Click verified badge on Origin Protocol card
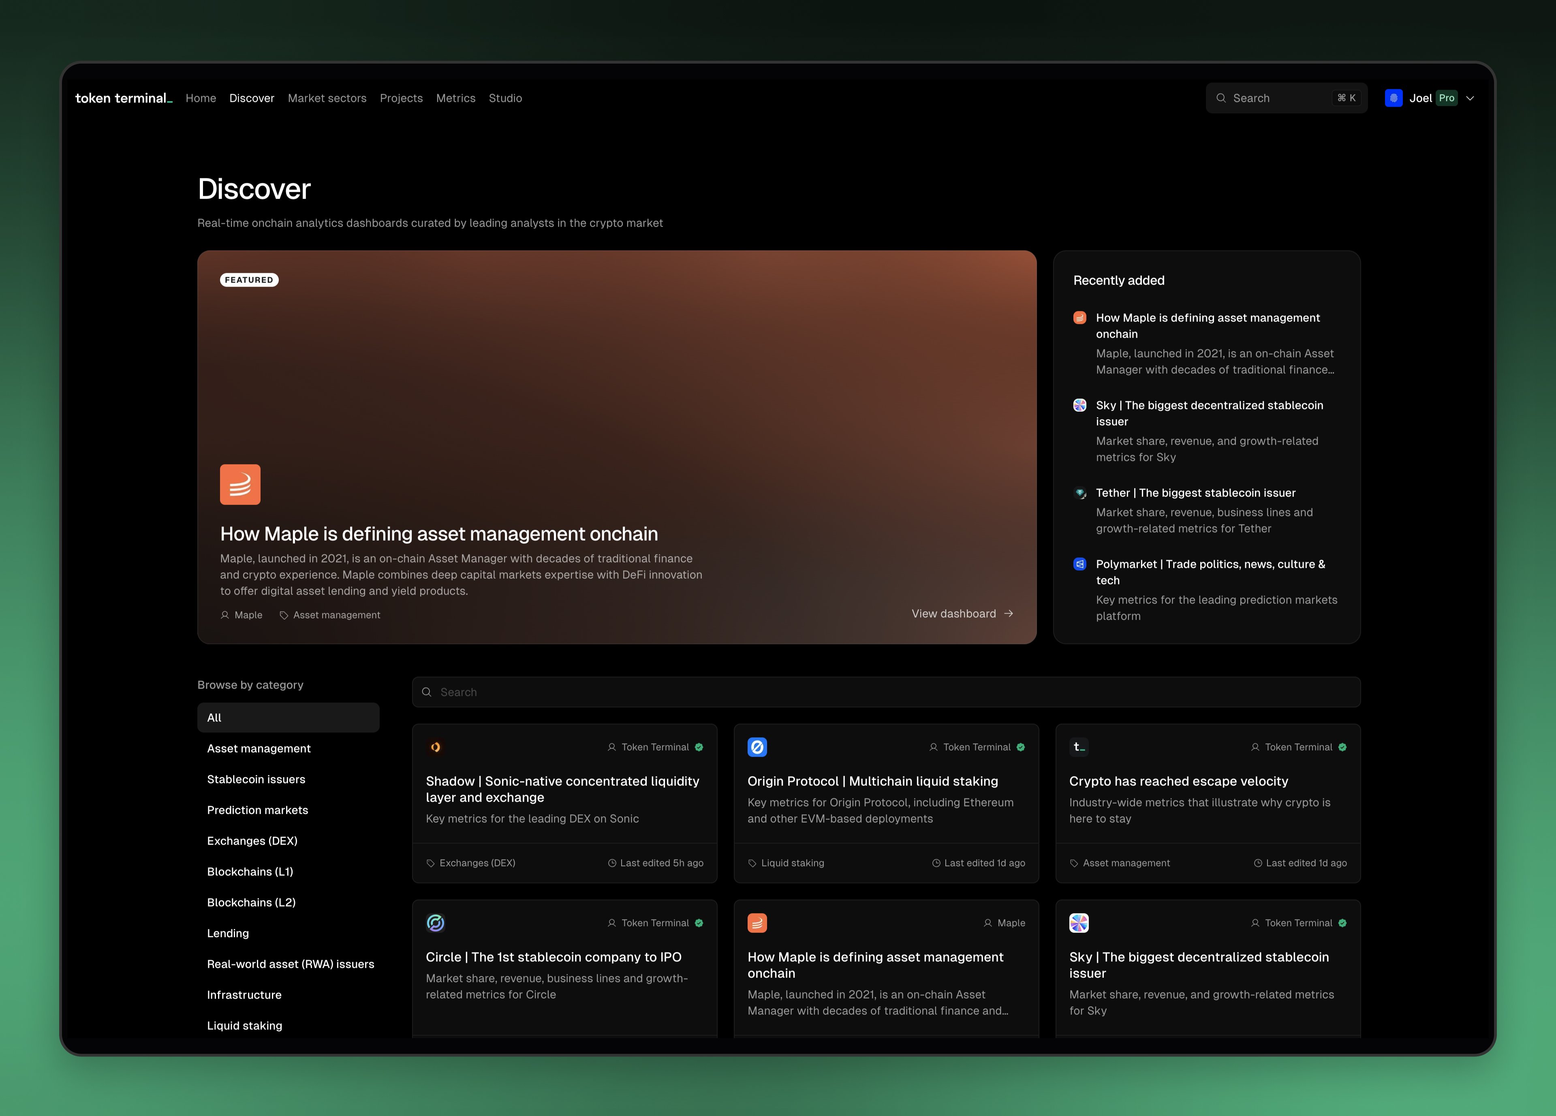This screenshot has height=1116, width=1556. pos(1021,747)
